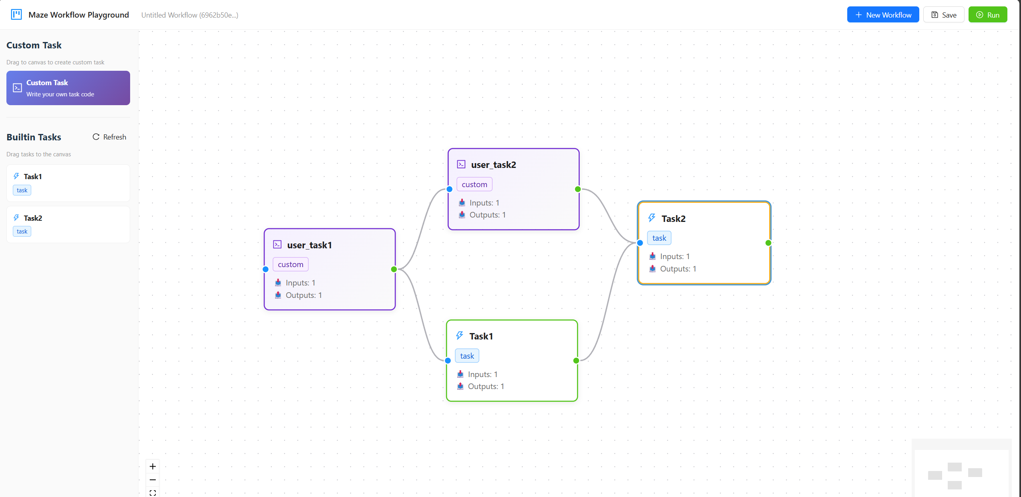This screenshot has width=1021, height=497.
Task: Click the Maze Workflow Playground logo icon
Action: tap(16, 15)
